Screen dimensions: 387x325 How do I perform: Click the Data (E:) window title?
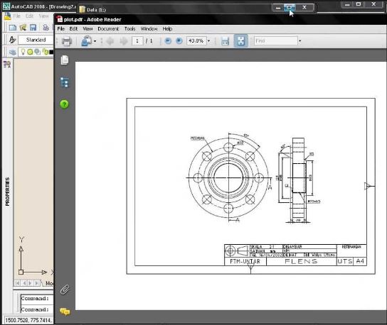96,10
